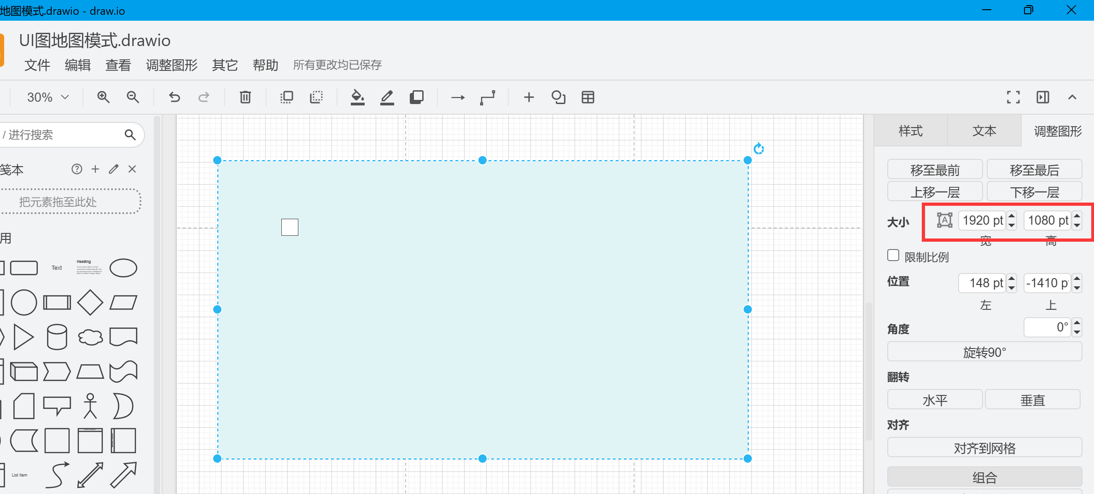Click the 下移一层 button
The width and height of the screenshot is (1094, 494).
click(1035, 192)
